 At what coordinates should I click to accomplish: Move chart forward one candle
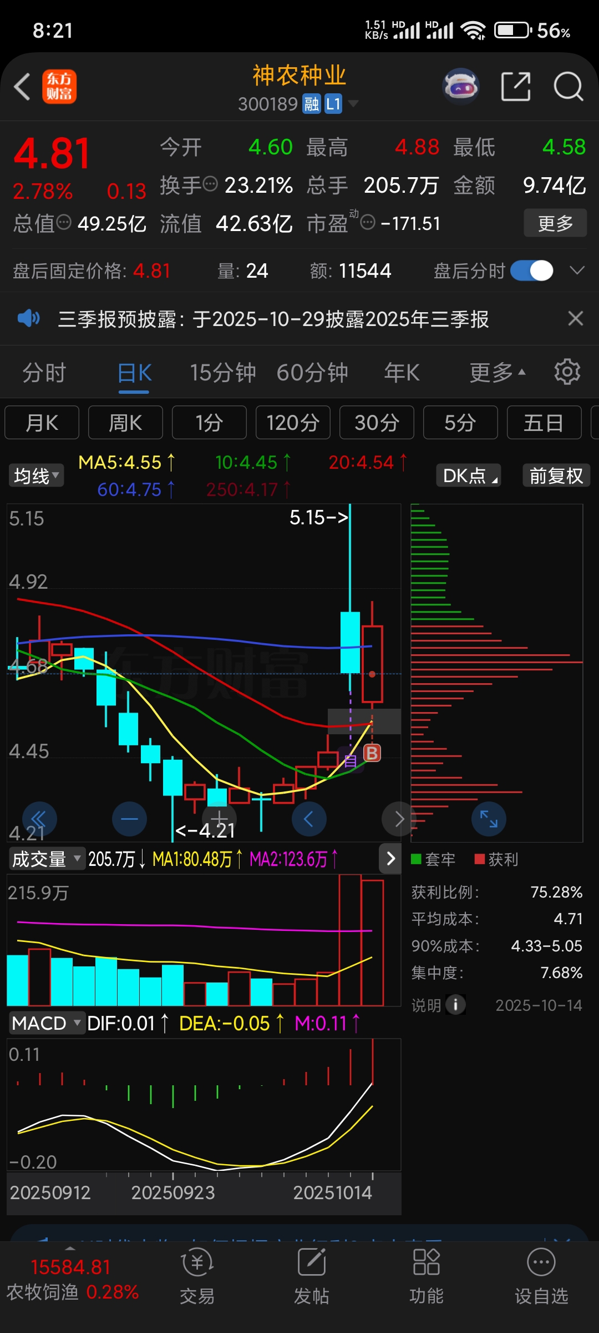click(x=399, y=819)
